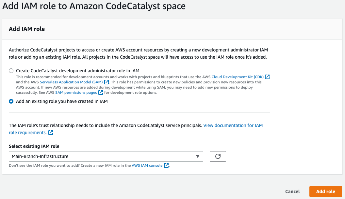Click the refresh IAM roles icon button
345x199 pixels.
coord(218,156)
